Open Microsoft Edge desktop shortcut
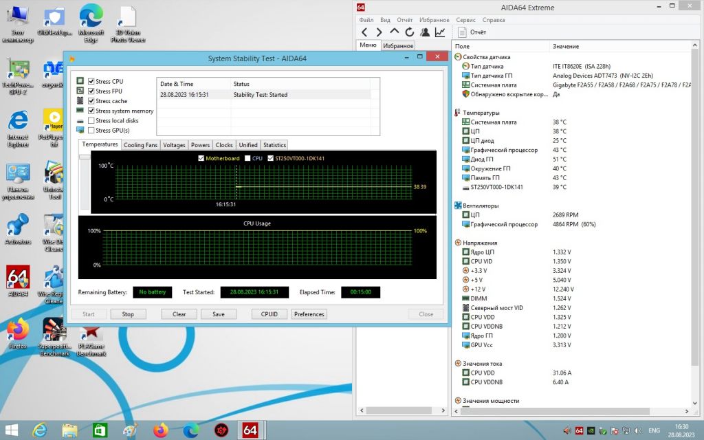 point(91,23)
